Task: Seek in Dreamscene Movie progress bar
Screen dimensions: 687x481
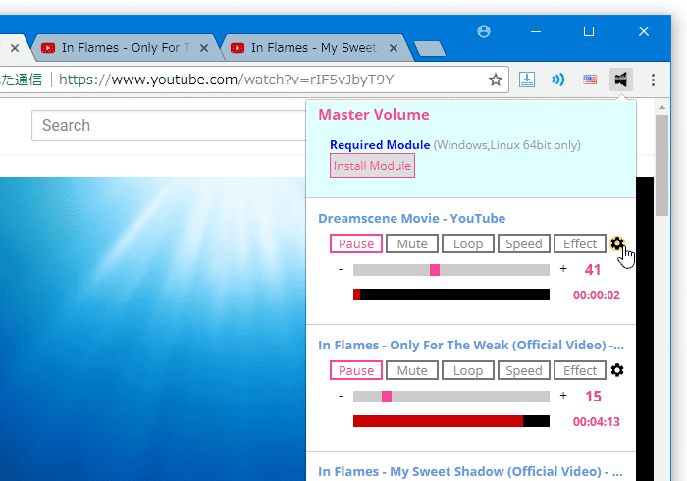Action: point(451,294)
